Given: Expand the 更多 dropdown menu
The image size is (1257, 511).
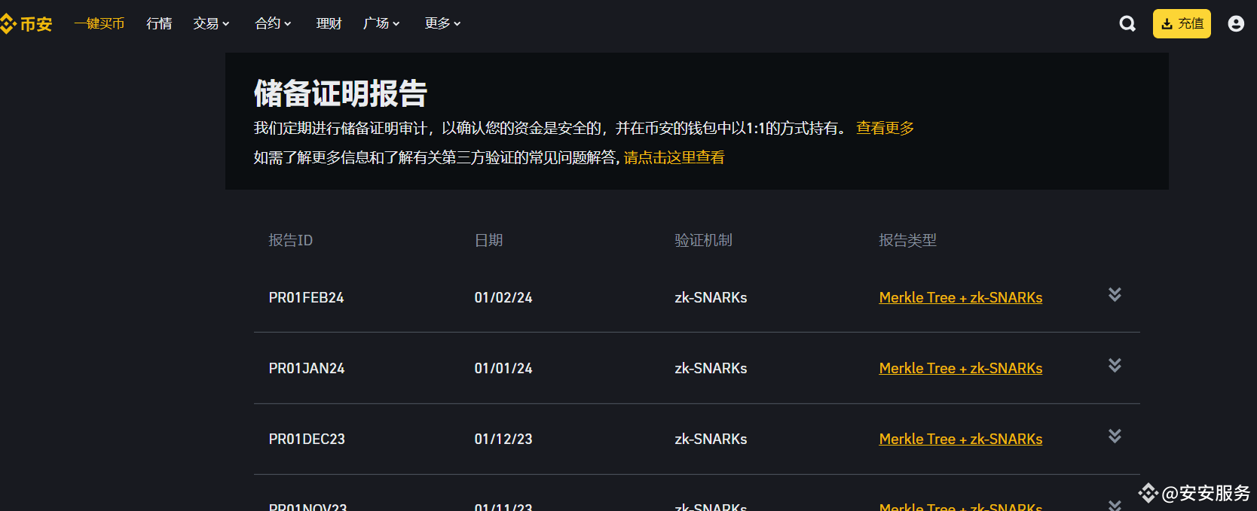Looking at the screenshot, I should tap(442, 24).
